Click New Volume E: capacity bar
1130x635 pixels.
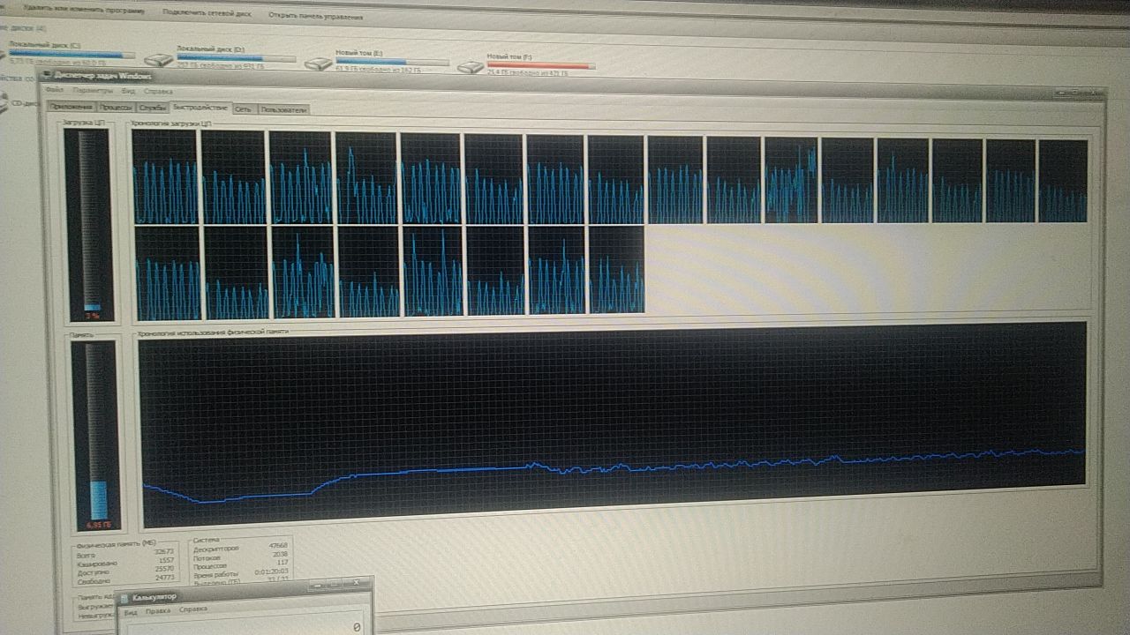[x=391, y=62]
